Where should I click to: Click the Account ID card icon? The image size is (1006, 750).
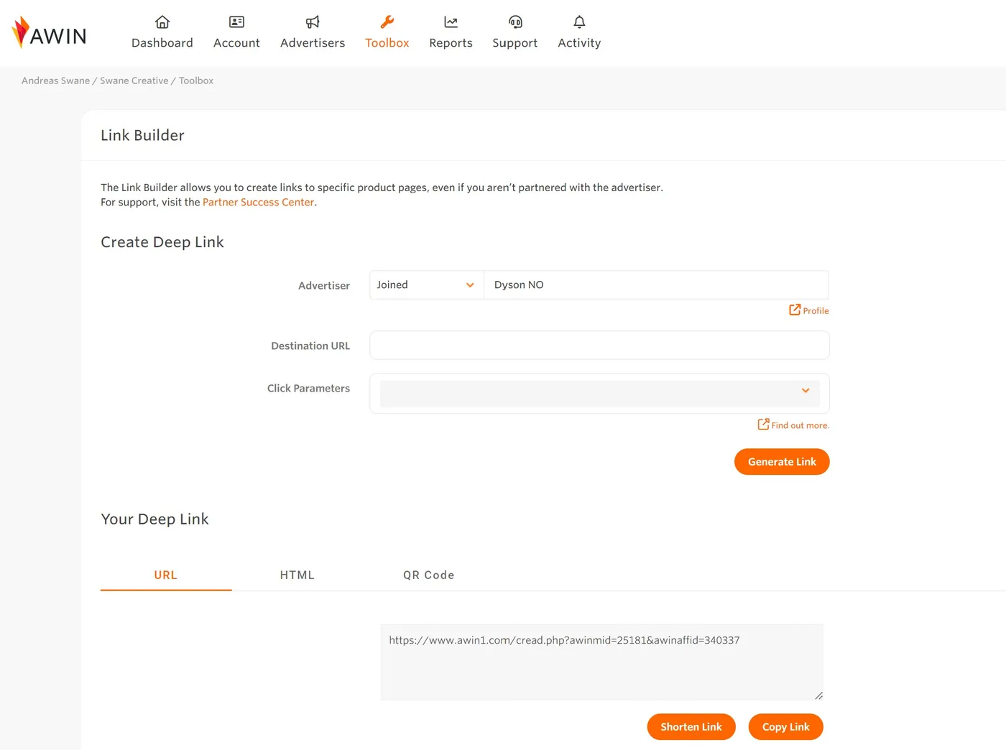pos(236,22)
